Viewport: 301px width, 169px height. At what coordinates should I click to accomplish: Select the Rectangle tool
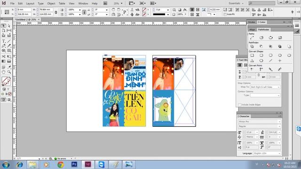[x=9, y=51]
